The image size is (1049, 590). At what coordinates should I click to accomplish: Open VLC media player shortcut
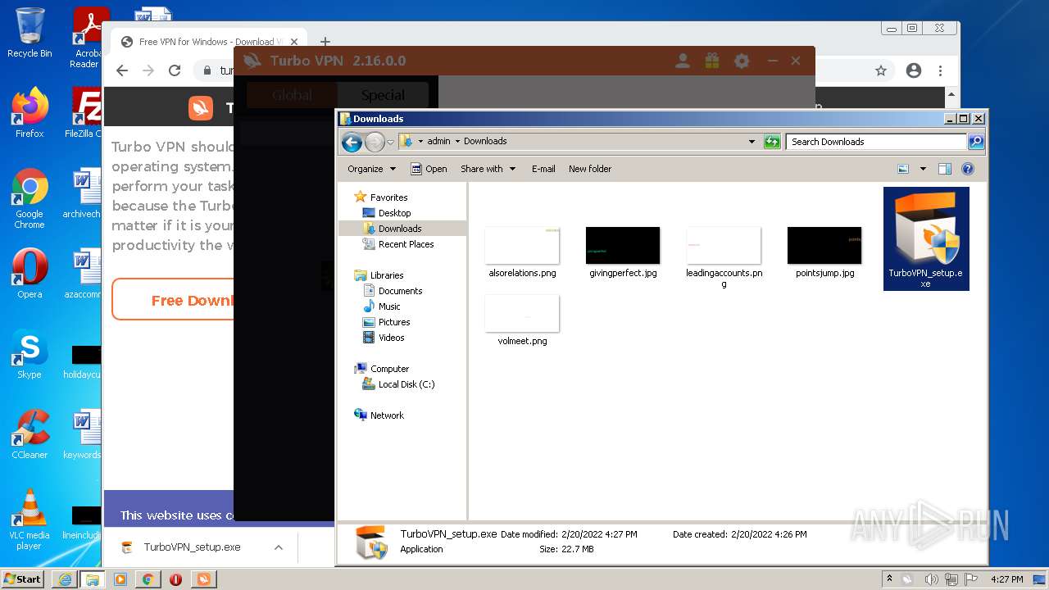(x=30, y=520)
